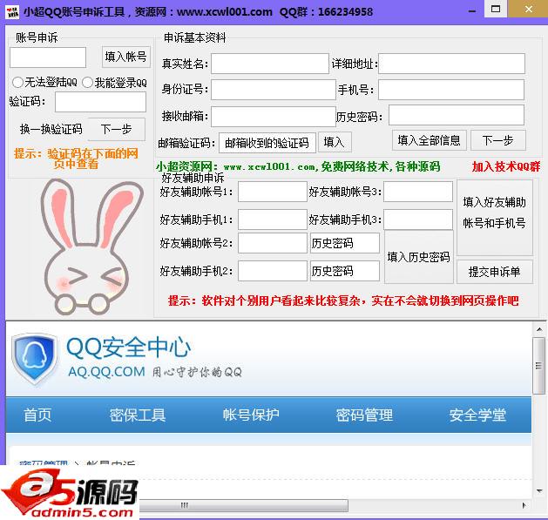Click the 好友辅助手机3 input field
Screen dimensions: 548x520
pyautogui.click(x=418, y=219)
